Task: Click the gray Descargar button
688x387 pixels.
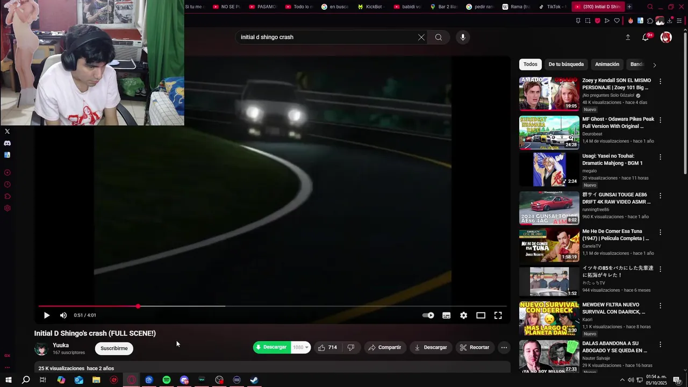Action: point(431,347)
